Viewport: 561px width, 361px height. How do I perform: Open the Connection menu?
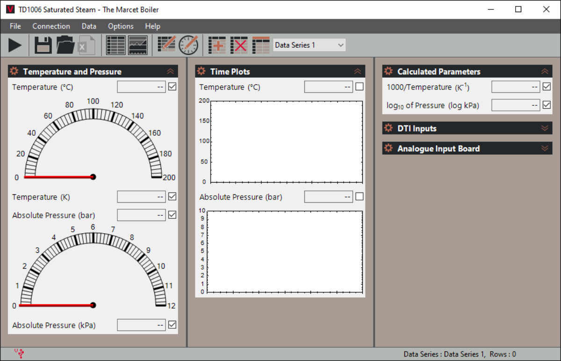click(x=51, y=26)
